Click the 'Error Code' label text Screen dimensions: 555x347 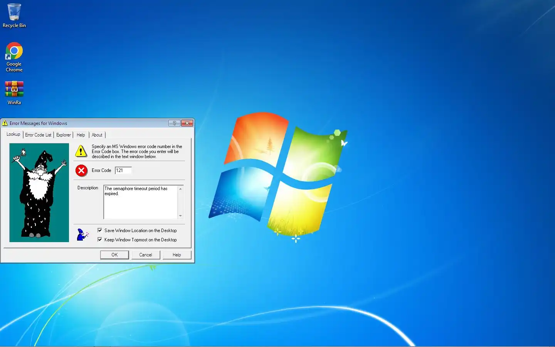coord(101,170)
